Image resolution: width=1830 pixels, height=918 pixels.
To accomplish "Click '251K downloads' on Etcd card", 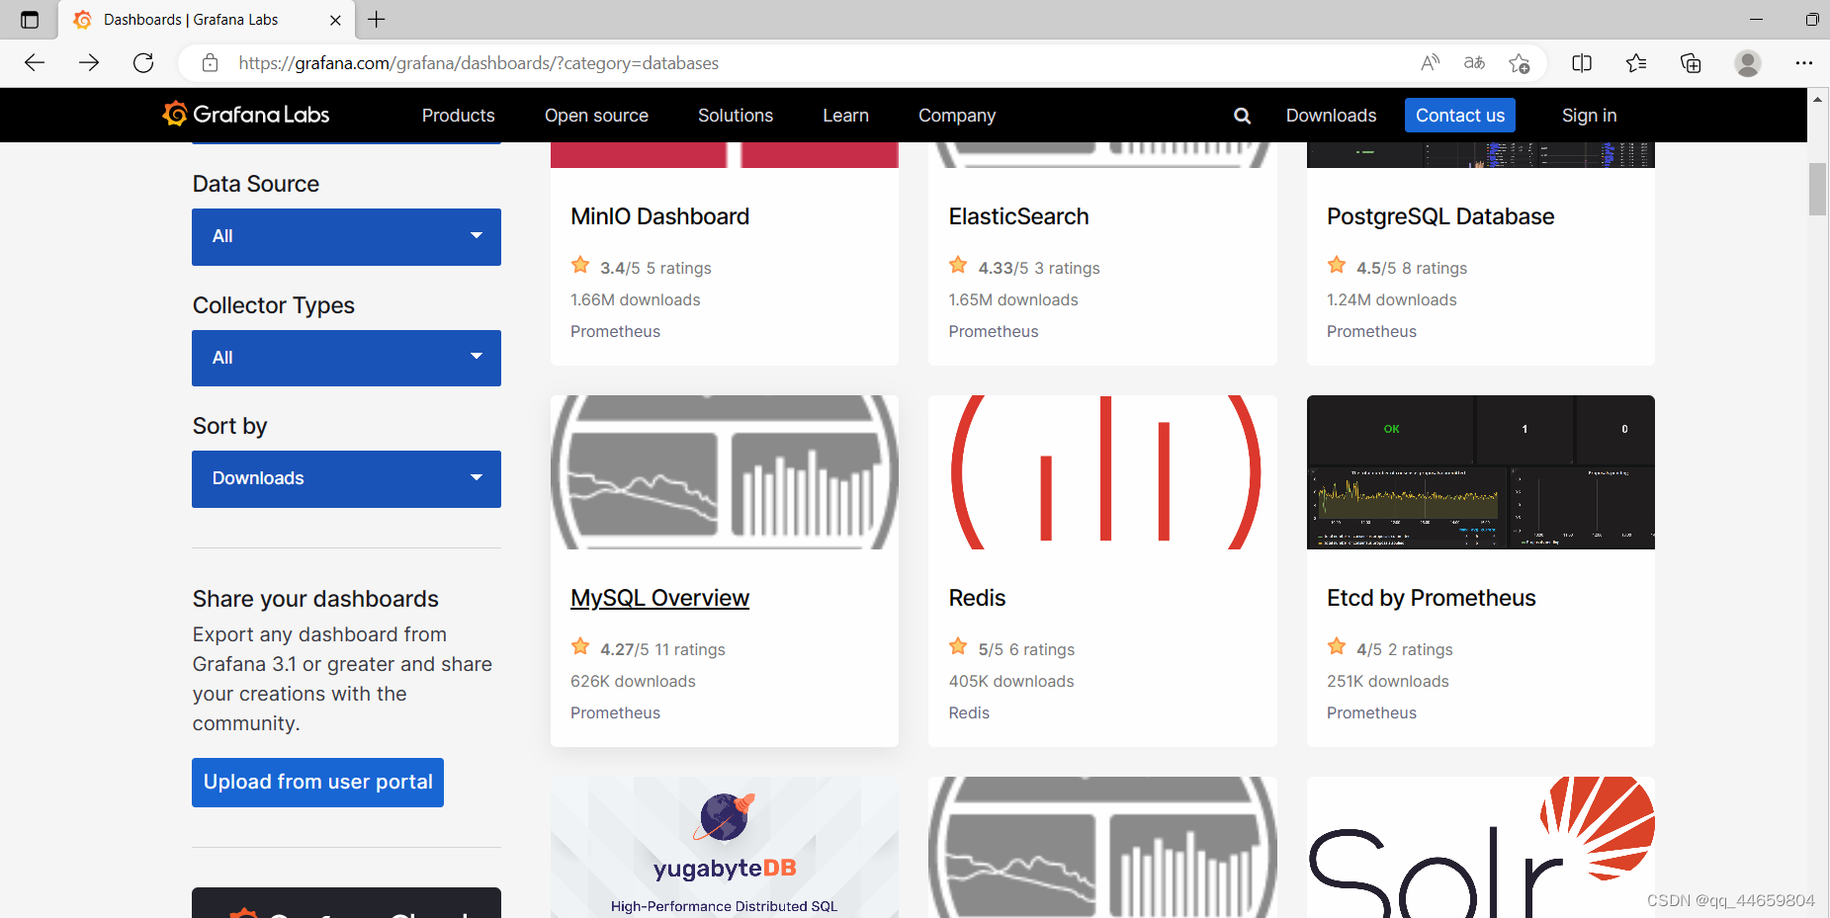I will (x=1388, y=681).
